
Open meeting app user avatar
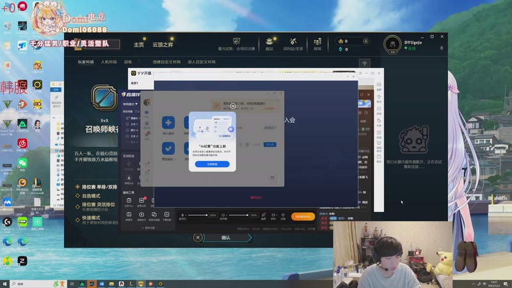coord(147,102)
